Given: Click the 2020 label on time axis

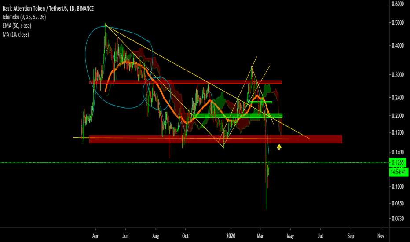Looking at the screenshot, I should 231,236.
